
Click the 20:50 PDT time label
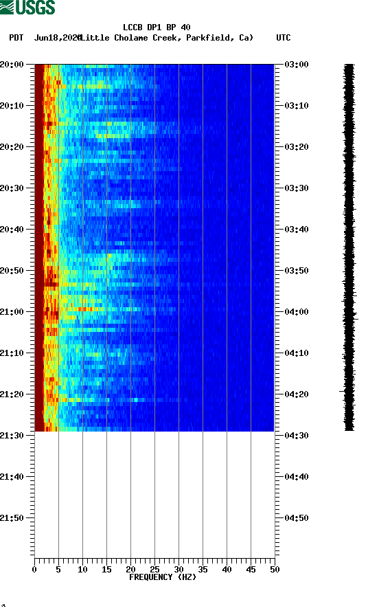(x=12, y=271)
